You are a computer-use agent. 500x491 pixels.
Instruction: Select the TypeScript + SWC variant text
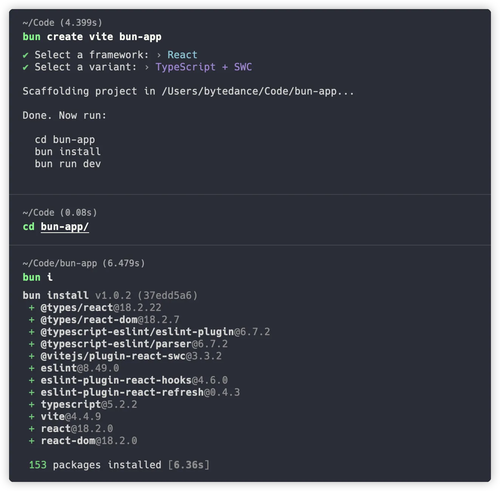[204, 67]
